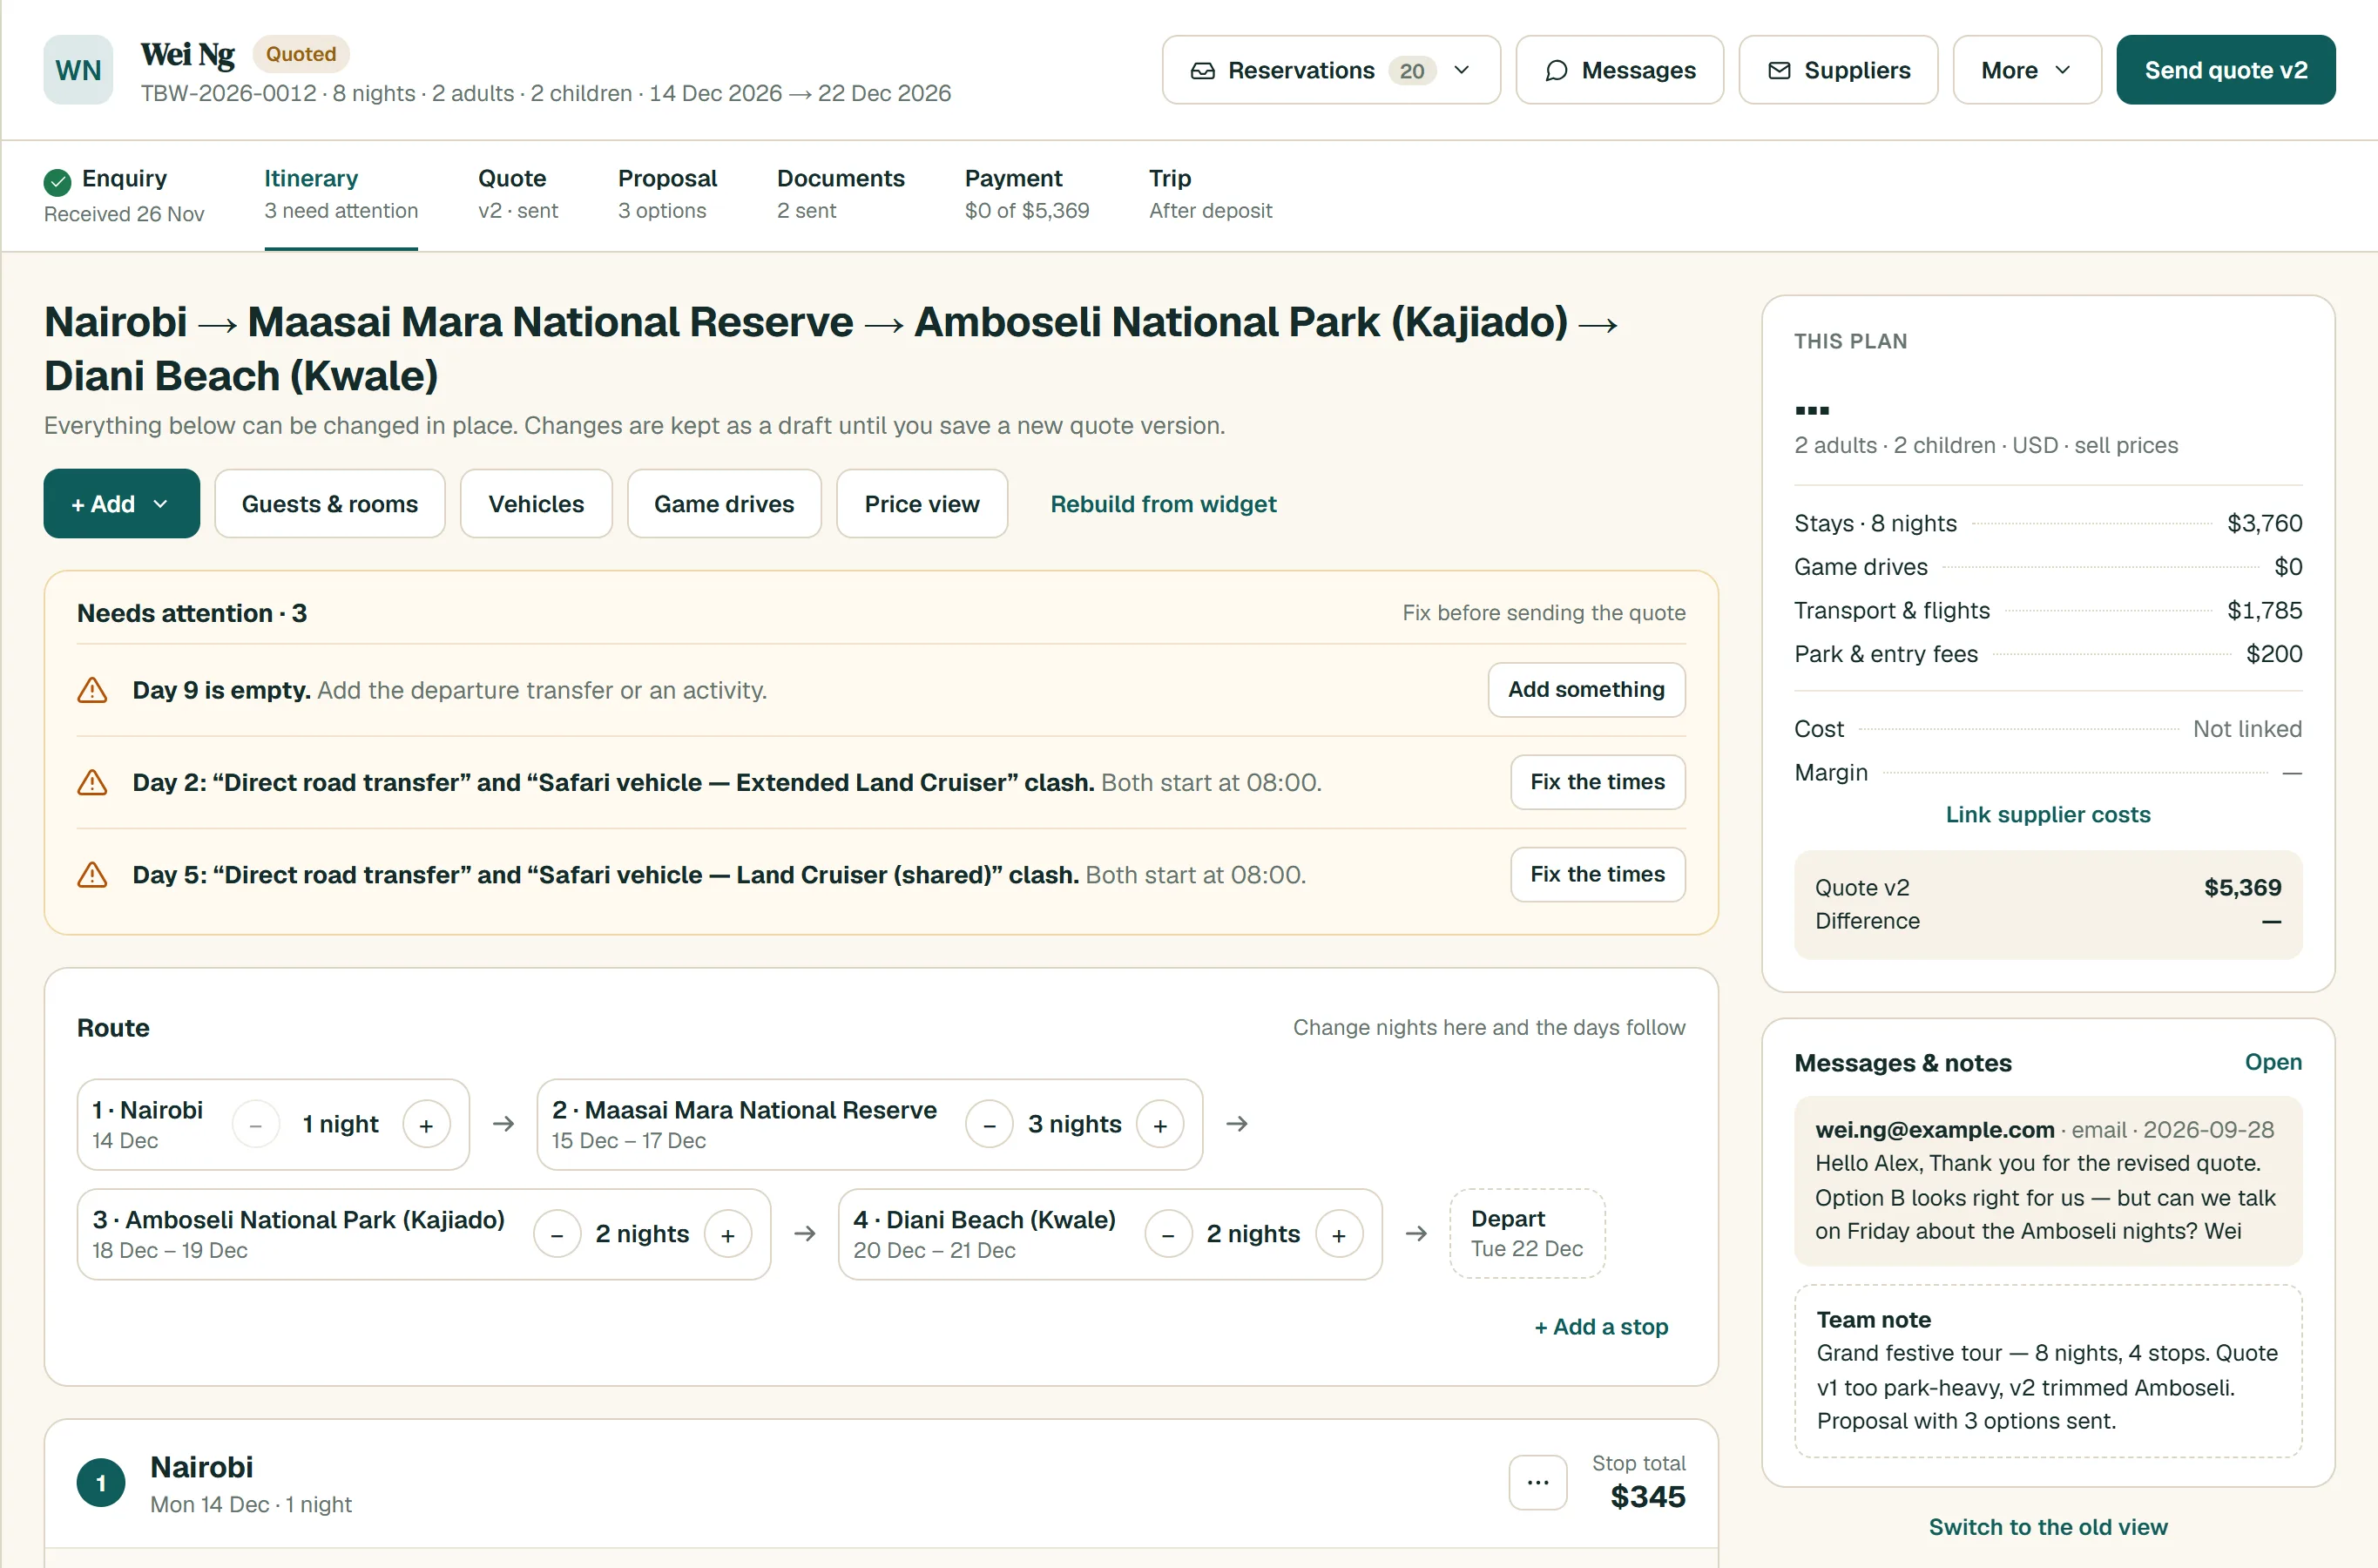Image resolution: width=2378 pixels, height=1568 pixels.
Task: Click the number 1 Nairobi stop badge
Action: point(101,1483)
